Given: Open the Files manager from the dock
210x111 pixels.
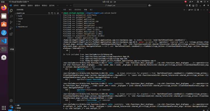Looking at the screenshot, I should coord(4,16).
